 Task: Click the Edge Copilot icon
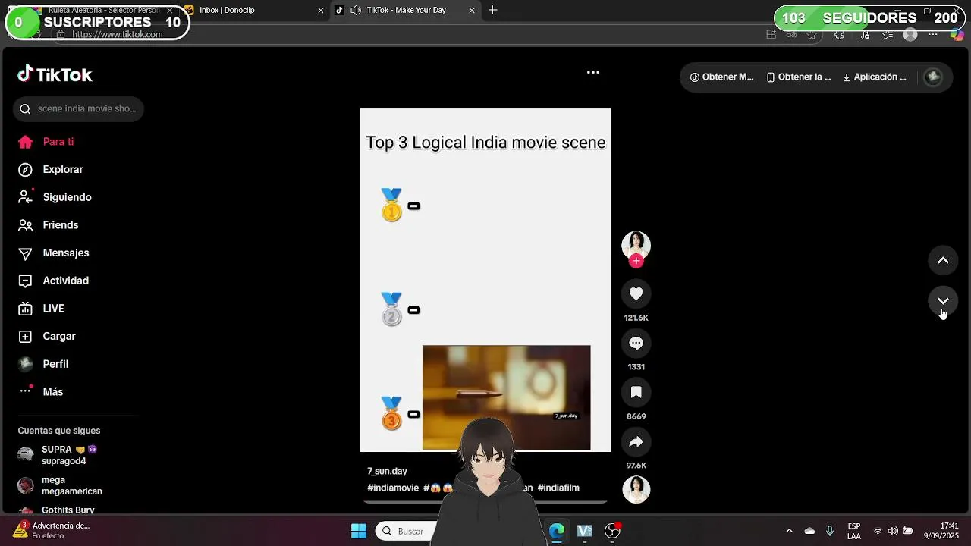957,34
